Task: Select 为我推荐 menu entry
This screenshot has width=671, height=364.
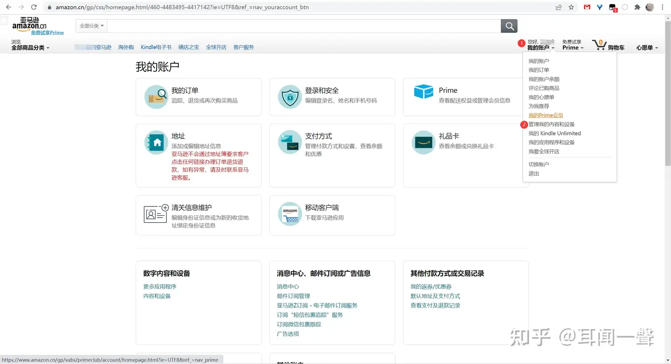Action: 539,106
